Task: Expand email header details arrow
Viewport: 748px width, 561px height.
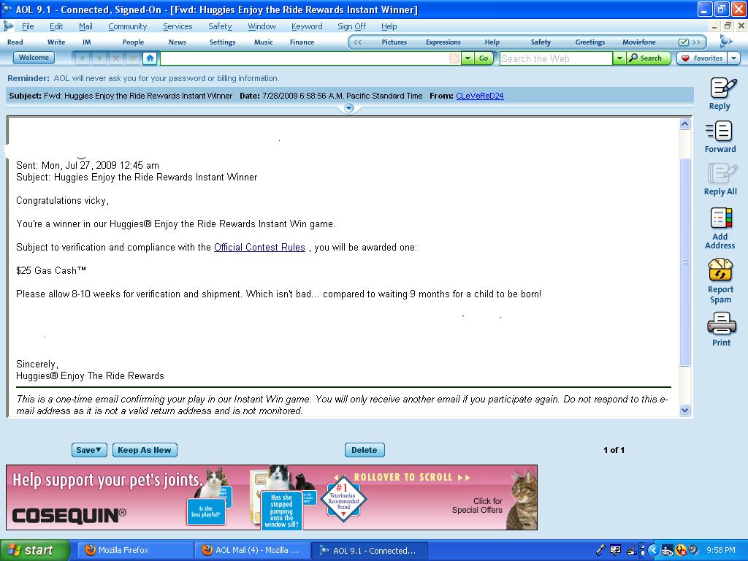Action: point(348,108)
